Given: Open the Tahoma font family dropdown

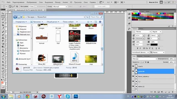Looking at the screenshot, I should pyautogui.click(x=143, y=32).
